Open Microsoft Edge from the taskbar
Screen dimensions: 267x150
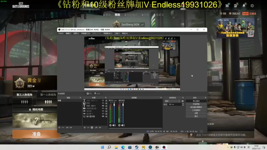pos(123,147)
